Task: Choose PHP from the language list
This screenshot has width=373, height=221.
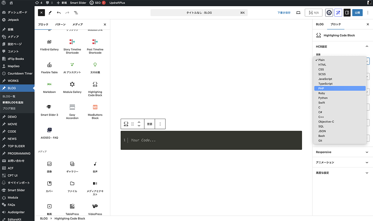Action: point(339,89)
